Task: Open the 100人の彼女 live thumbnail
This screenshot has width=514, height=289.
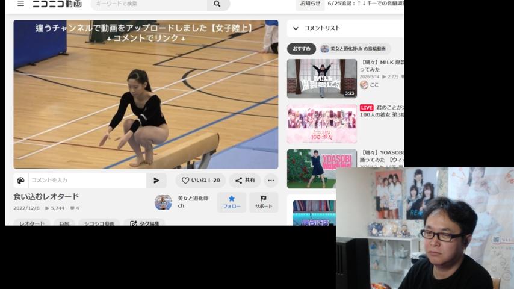Action: (x=322, y=124)
